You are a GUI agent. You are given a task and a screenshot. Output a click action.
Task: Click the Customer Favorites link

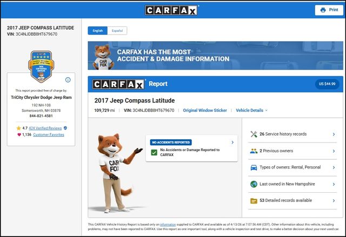click(48, 135)
